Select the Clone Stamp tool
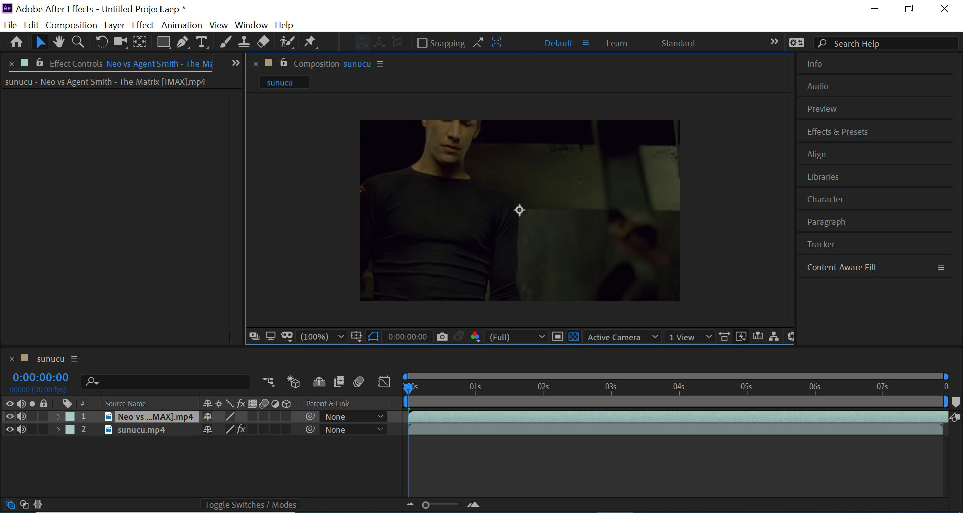The image size is (963, 513). click(x=244, y=42)
